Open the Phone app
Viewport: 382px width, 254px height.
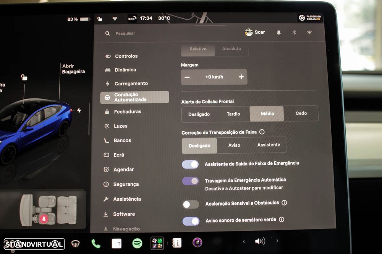click(x=96, y=244)
